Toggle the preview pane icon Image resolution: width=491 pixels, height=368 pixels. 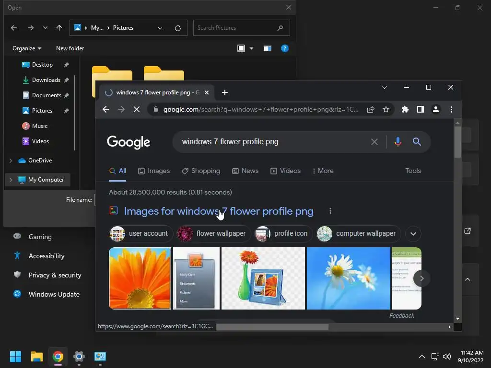coord(268,48)
